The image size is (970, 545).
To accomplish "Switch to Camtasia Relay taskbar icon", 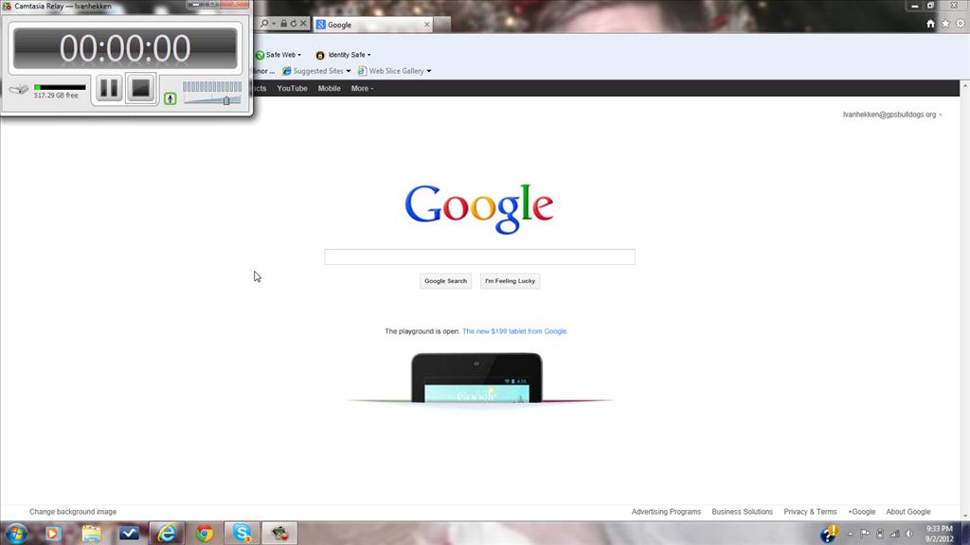I will pyautogui.click(x=279, y=533).
